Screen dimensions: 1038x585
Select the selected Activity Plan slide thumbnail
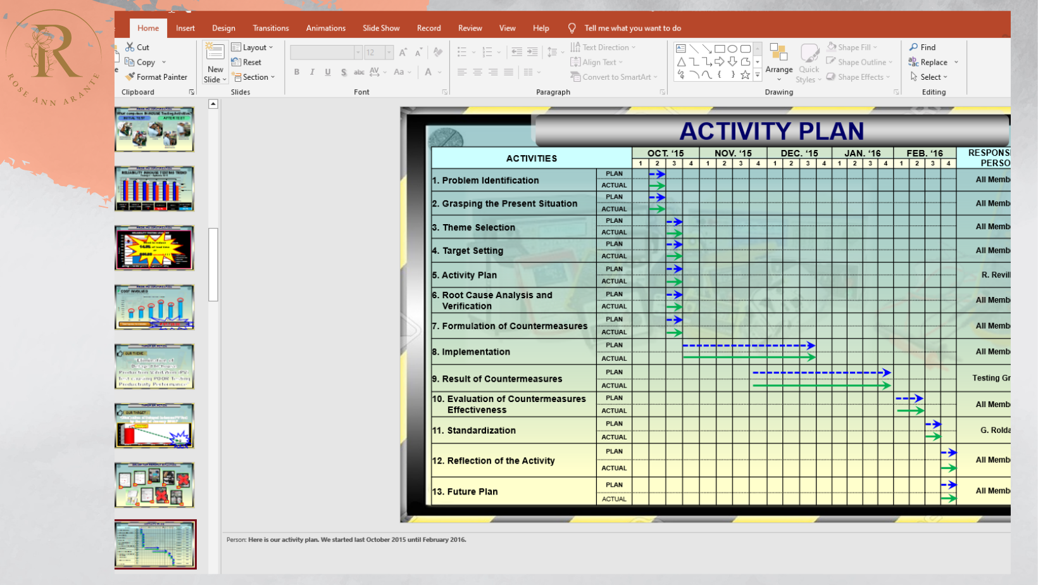point(156,544)
